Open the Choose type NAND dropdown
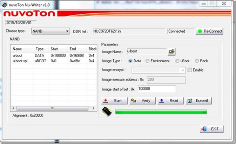This screenshot has height=144, width=236. [50, 31]
